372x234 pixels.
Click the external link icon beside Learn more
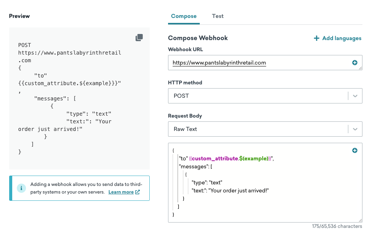(x=137, y=192)
